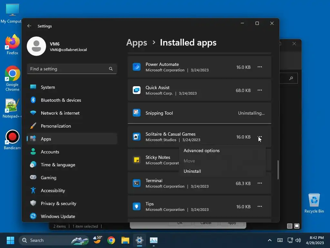This screenshot has height=248, width=330.
Task: Click Apps breadcrumb link
Action: tap(137, 43)
